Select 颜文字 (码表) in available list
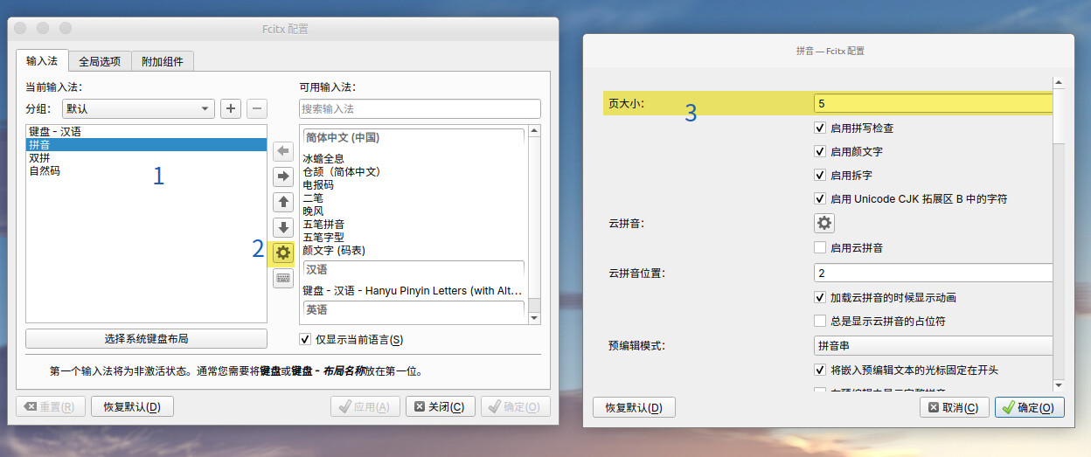1091x457 pixels. coord(413,251)
